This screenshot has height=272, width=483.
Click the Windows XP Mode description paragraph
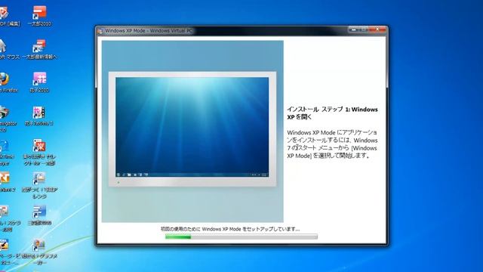[x=332, y=144]
